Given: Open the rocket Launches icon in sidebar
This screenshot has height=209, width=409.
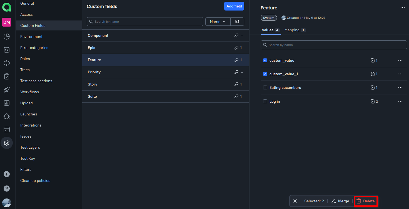Looking at the screenshot, I should [x=7, y=90].
